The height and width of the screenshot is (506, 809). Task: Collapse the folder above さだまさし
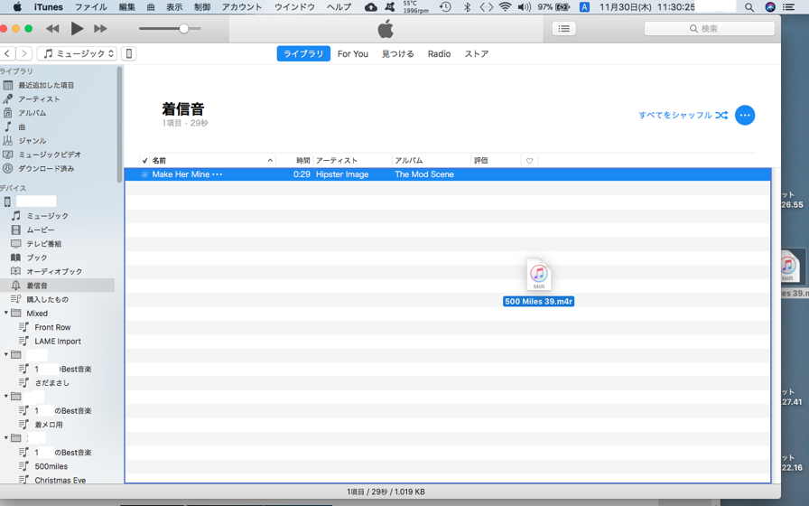[x=6, y=355]
